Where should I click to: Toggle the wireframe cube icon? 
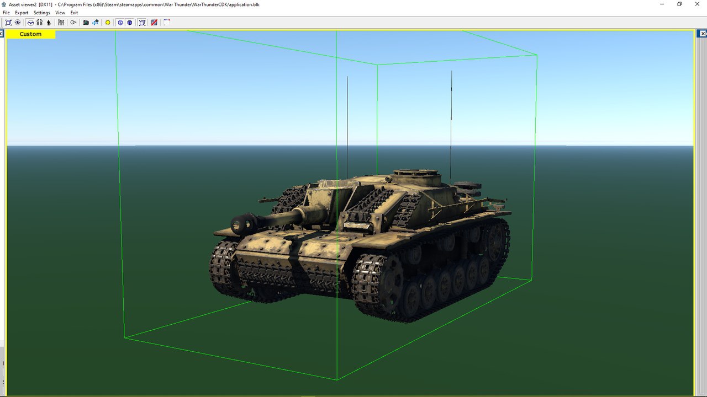[120, 23]
